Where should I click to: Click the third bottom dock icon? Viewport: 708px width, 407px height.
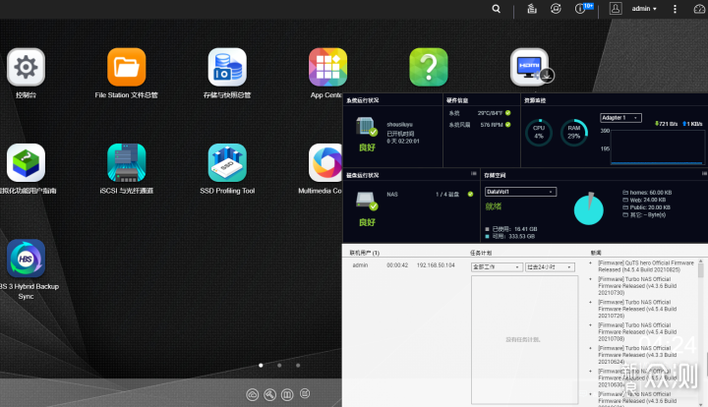coord(287,395)
